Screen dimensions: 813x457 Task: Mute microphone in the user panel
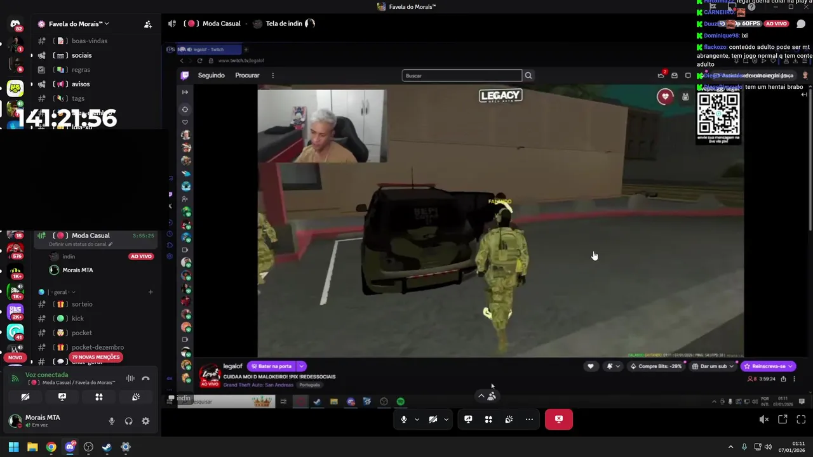click(x=112, y=421)
